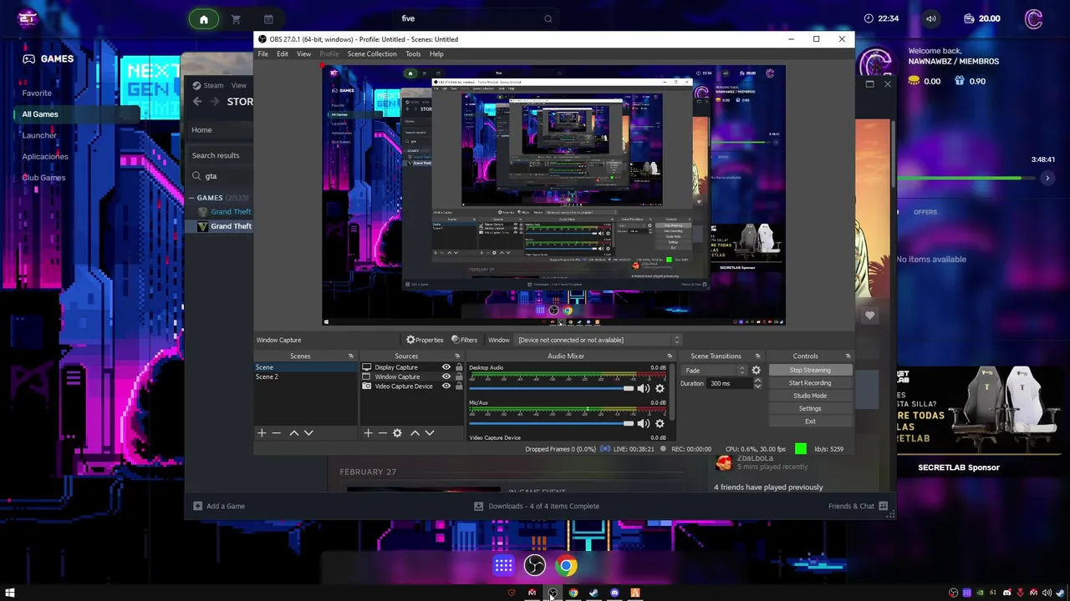Open the Window selection dropdown
This screenshot has width=1070, height=601.
[599, 340]
